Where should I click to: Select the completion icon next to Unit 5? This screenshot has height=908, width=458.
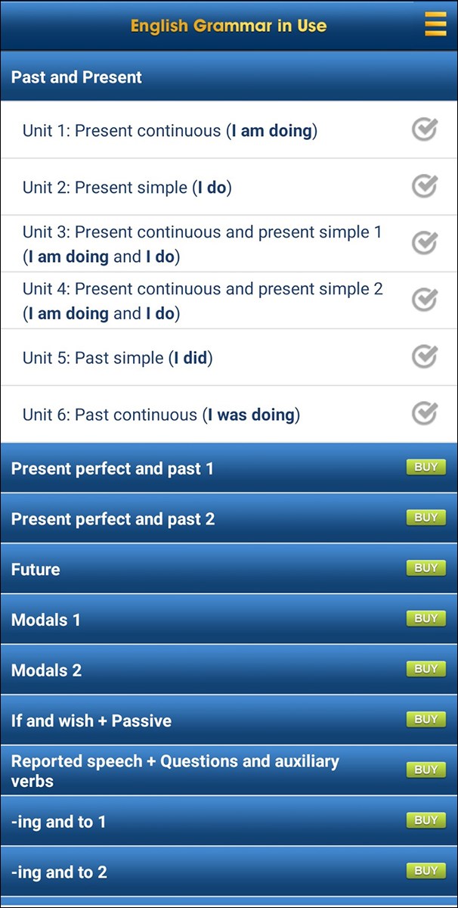pos(423,356)
